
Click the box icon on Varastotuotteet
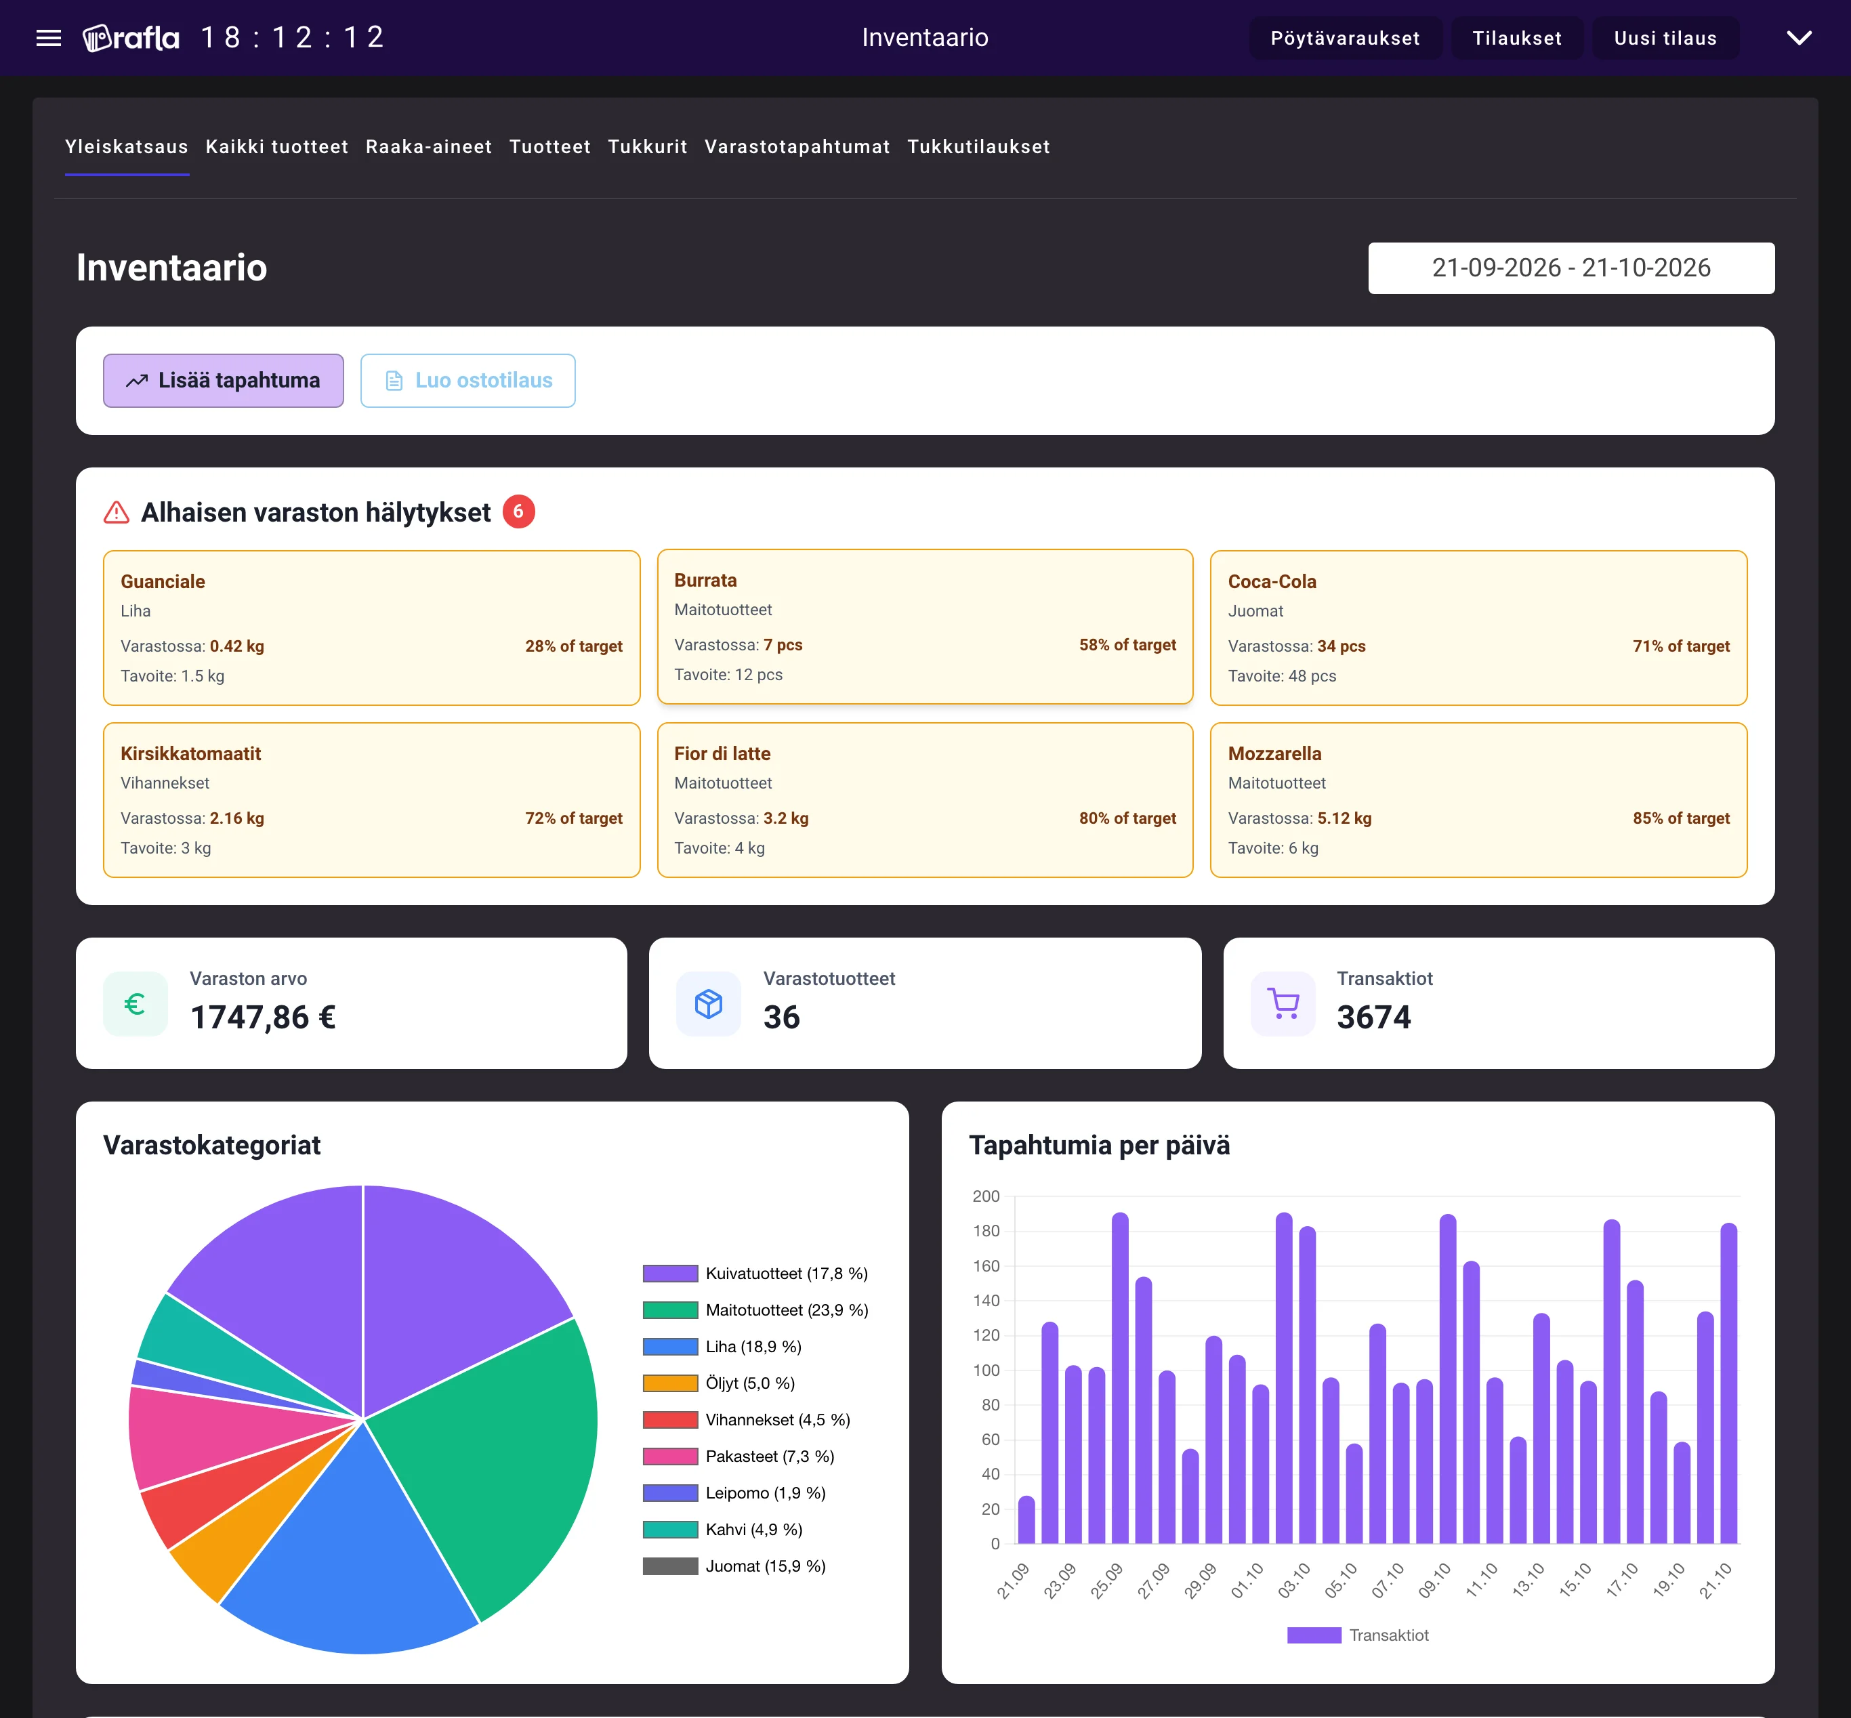(x=709, y=1004)
